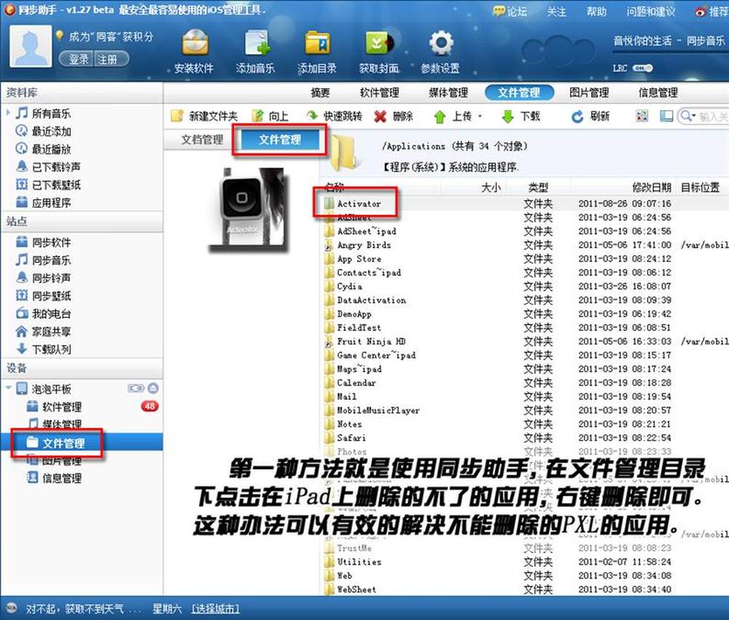Screen dimensions: 729x620
Task: Select the Utilities folder row
Action: click(526, 562)
